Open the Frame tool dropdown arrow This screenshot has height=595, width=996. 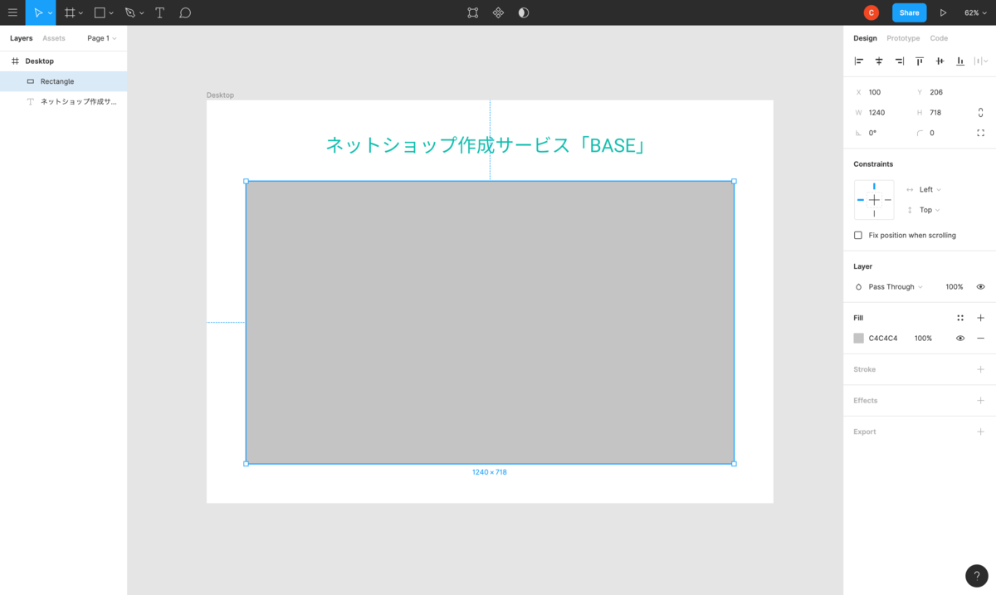pos(81,13)
